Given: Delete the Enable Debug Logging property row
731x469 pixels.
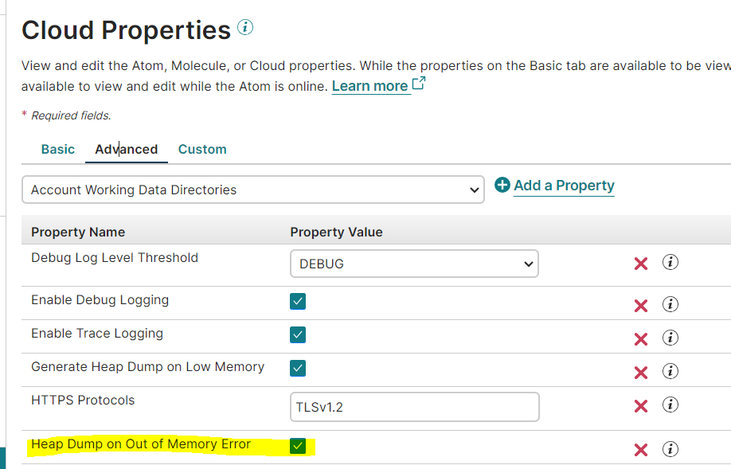Looking at the screenshot, I should click(641, 306).
